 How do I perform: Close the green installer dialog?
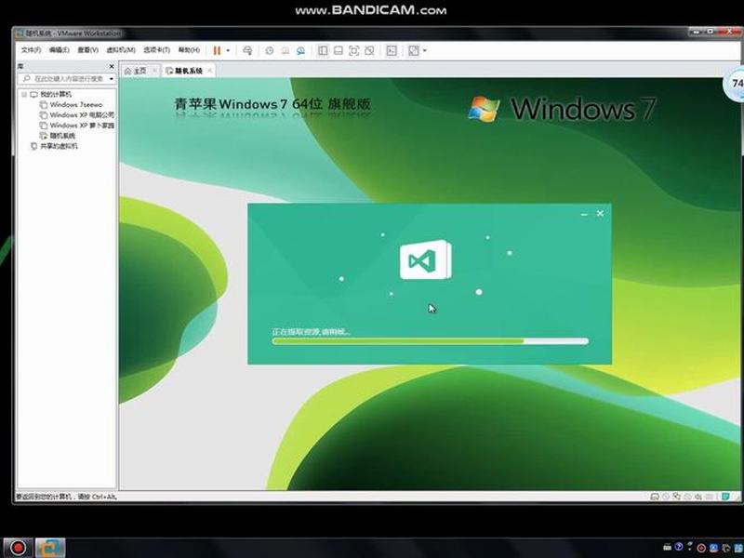(600, 214)
